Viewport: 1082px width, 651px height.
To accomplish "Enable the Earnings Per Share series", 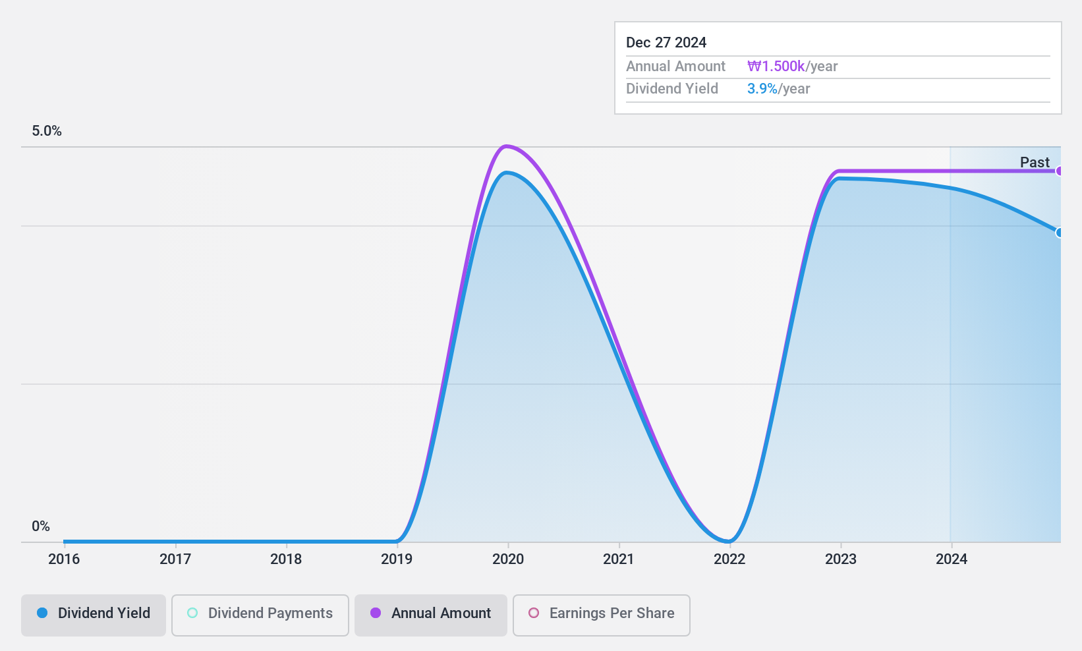I will coord(601,615).
